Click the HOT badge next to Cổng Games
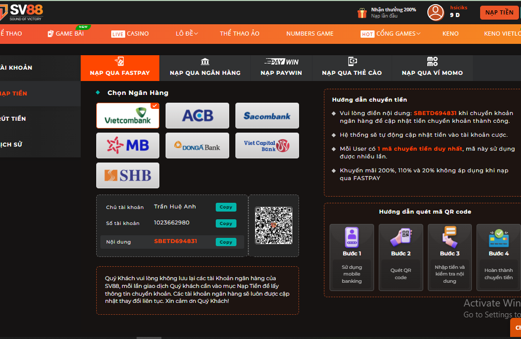521x339 pixels. (x=367, y=34)
